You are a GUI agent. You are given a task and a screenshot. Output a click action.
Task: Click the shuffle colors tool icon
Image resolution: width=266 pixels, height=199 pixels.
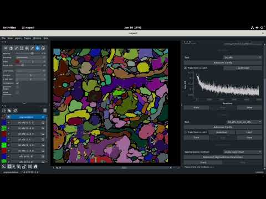tap(6, 48)
